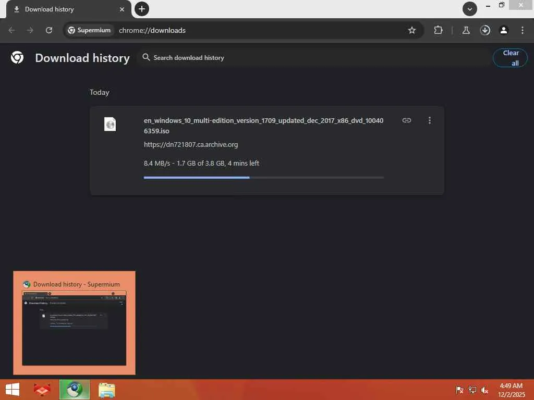Click the download progress bar

pyautogui.click(x=263, y=178)
